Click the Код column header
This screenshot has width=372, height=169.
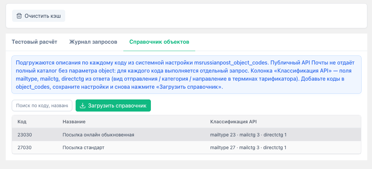point(22,121)
